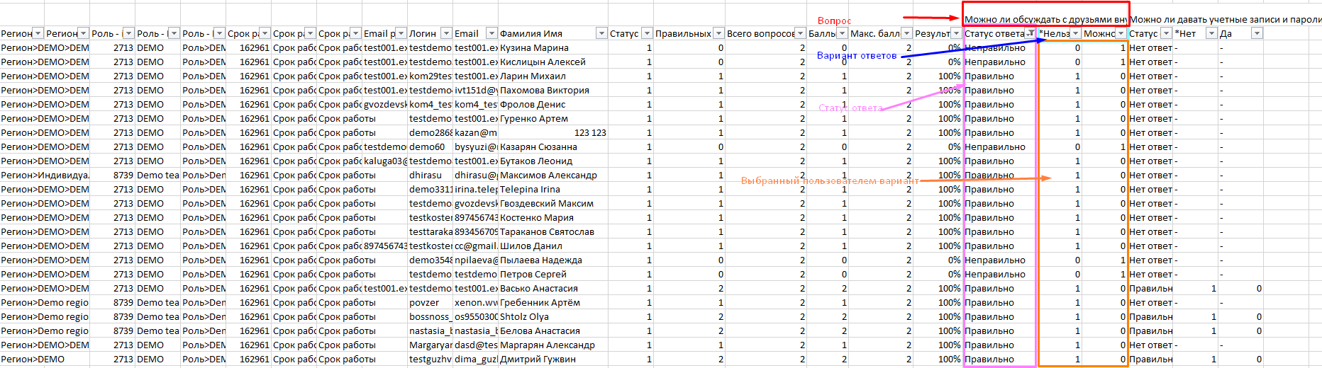Select the cell 'Дмитрий Гужвин'
This screenshot has height=368, width=1322.
553,359
